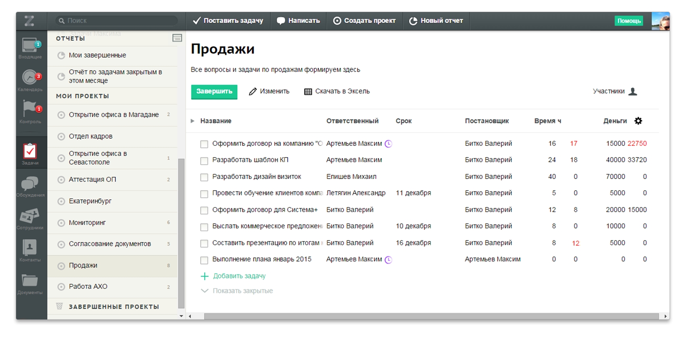
Task: Check the Разработать дизайн визиток task
Action: [204, 177]
